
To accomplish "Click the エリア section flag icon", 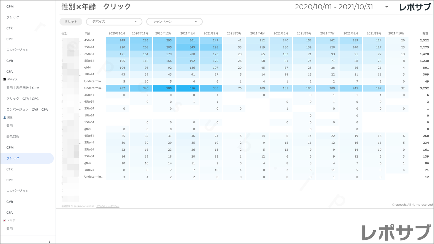I will click(5, 221).
